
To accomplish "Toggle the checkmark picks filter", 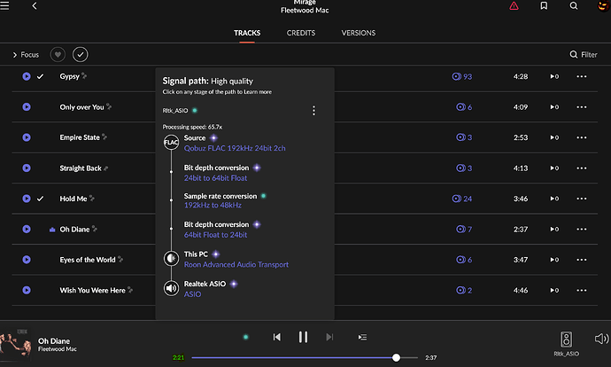I will [81, 55].
